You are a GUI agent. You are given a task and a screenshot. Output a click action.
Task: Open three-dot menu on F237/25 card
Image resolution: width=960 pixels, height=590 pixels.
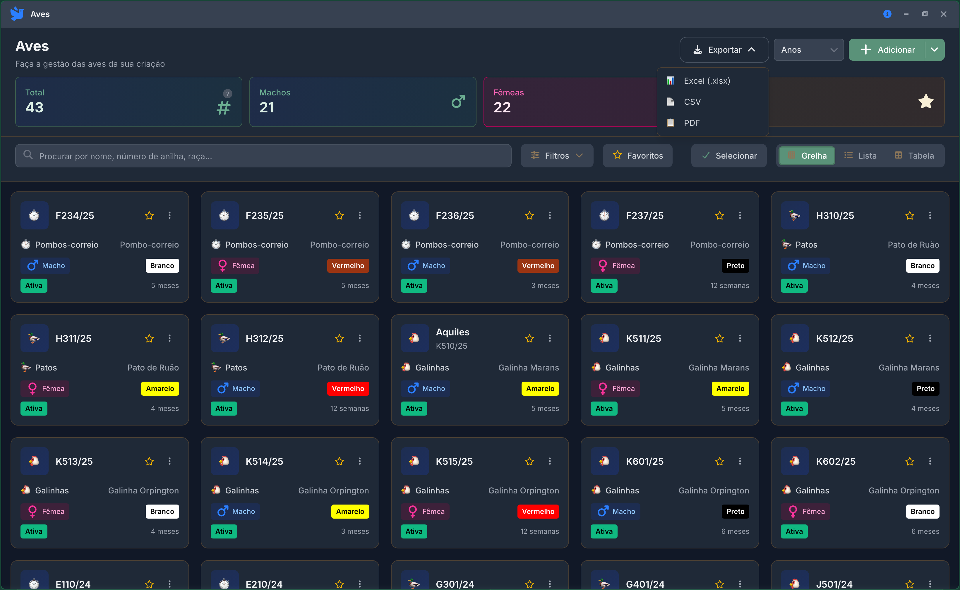click(740, 215)
